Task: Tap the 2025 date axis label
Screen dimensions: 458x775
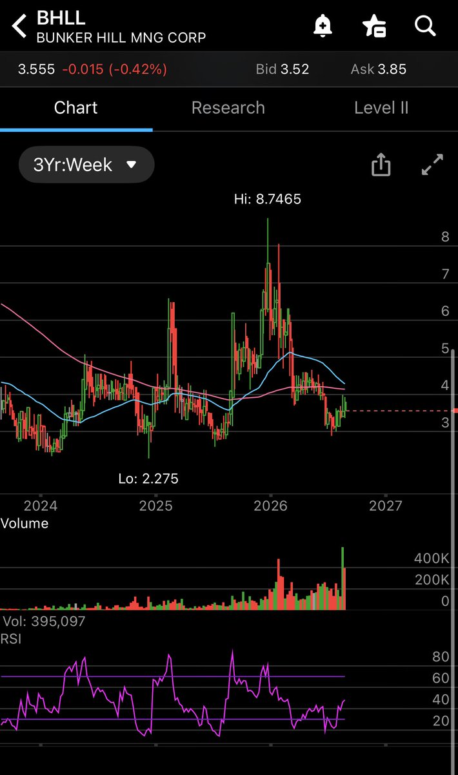Action: 156,505
